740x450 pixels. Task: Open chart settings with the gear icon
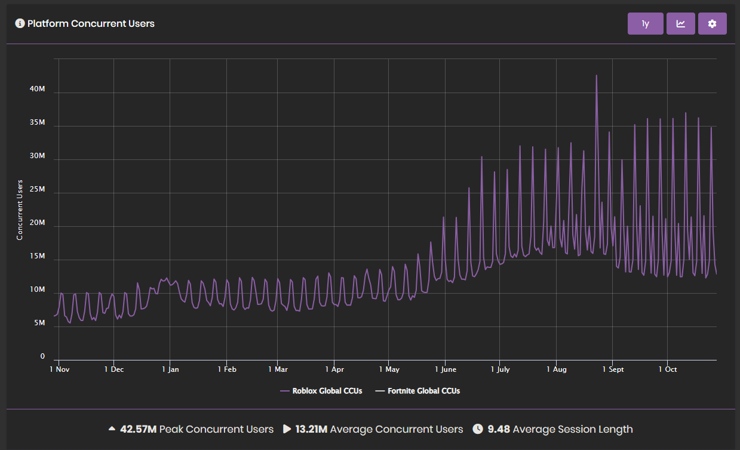pos(712,24)
